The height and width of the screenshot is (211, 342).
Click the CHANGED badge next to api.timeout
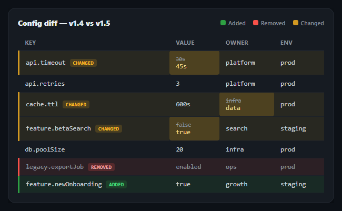83,63
